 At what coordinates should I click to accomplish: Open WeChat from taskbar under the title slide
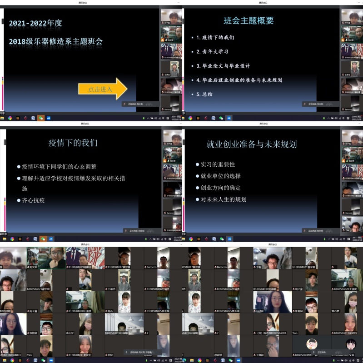tap(41, 118)
